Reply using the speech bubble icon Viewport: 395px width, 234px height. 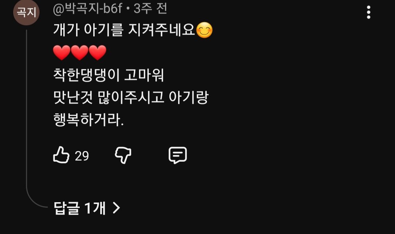coord(178,155)
